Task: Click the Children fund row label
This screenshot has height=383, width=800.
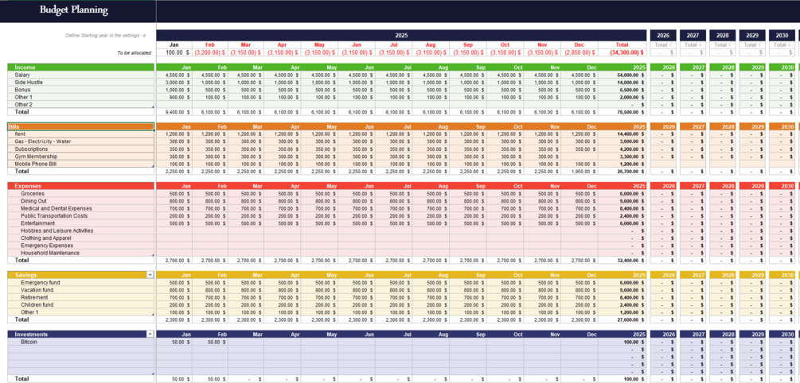Action: click(37, 304)
